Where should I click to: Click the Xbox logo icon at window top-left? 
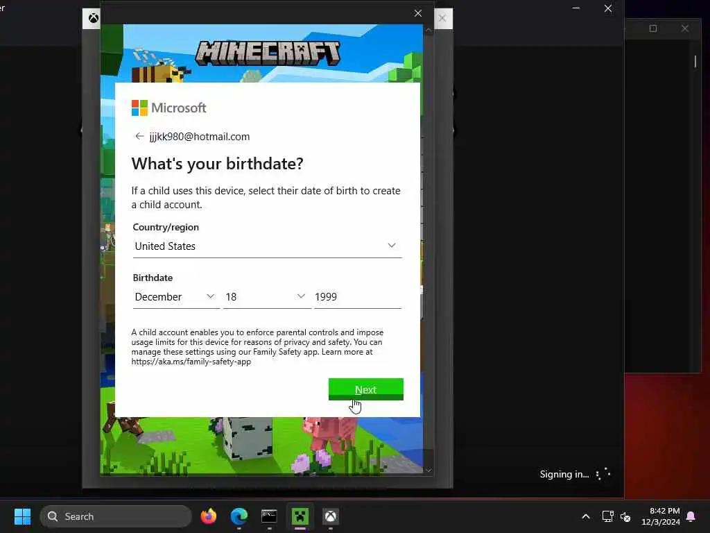(94, 18)
